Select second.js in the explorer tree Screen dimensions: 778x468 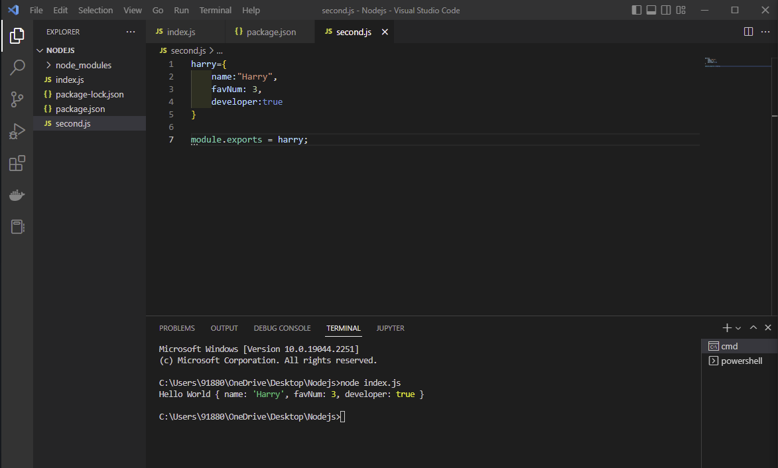click(90, 123)
